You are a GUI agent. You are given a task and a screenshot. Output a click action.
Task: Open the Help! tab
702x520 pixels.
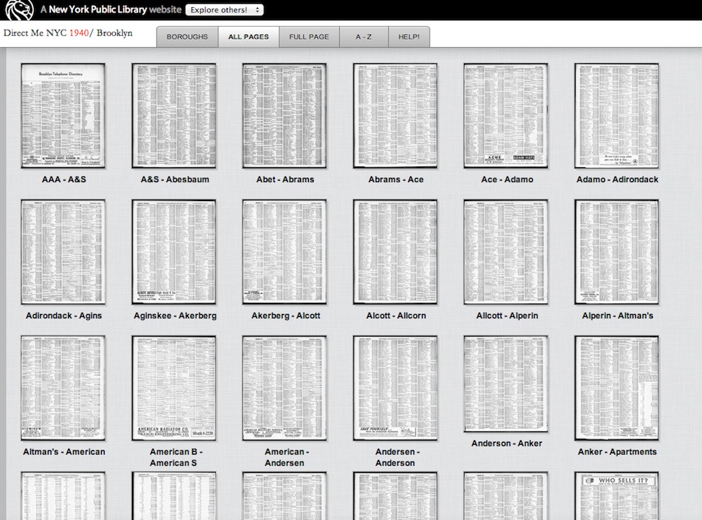[x=409, y=37]
